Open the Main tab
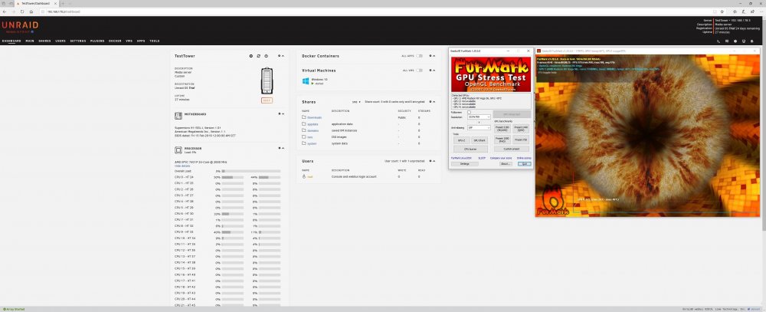 30,41
